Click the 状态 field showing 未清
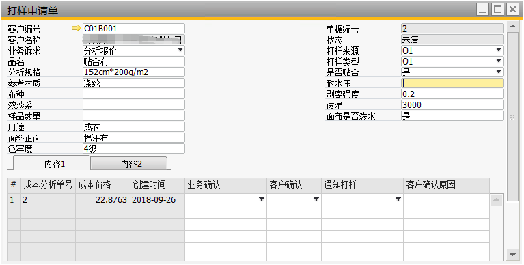Viewport: 524px width, 265px height. coord(452,40)
